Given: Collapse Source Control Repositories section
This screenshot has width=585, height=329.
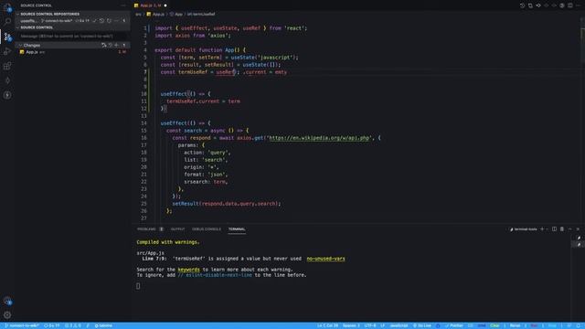Looking at the screenshot, I should point(49,14).
